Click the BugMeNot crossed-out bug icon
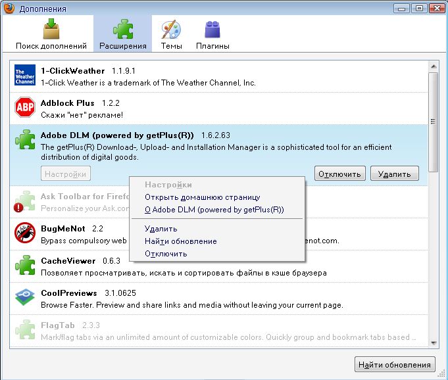The height and width of the screenshot is (380, 448). click(x=25, y=233)
